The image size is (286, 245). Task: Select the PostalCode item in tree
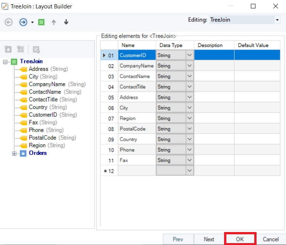click(x=42, y=138)
